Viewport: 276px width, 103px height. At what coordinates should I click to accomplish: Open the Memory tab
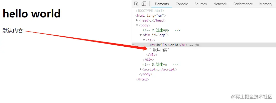pos(266,4)
